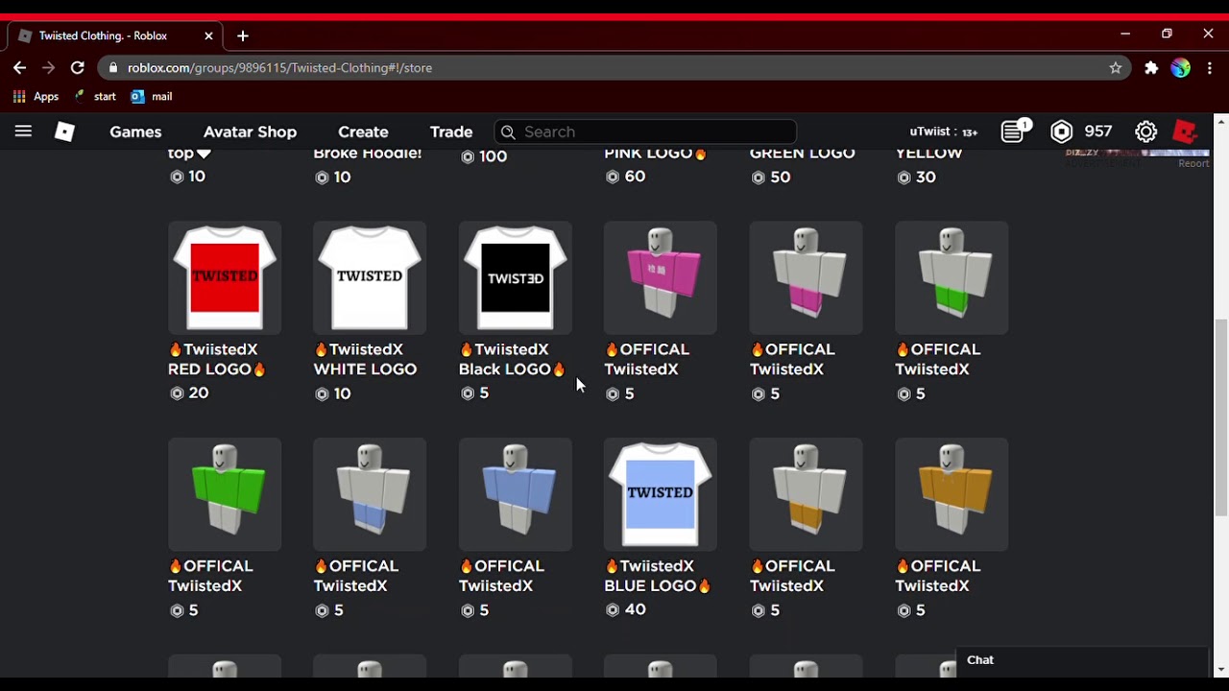Click the price 20 under RED LOGO

[199, 393]
